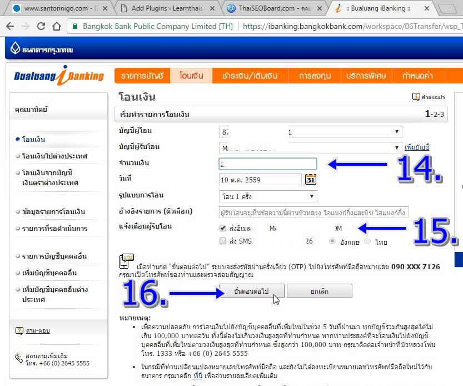Select the อังกฤษ language radio button
Viewport: 463px width, 386px height.
coord(332,241)
